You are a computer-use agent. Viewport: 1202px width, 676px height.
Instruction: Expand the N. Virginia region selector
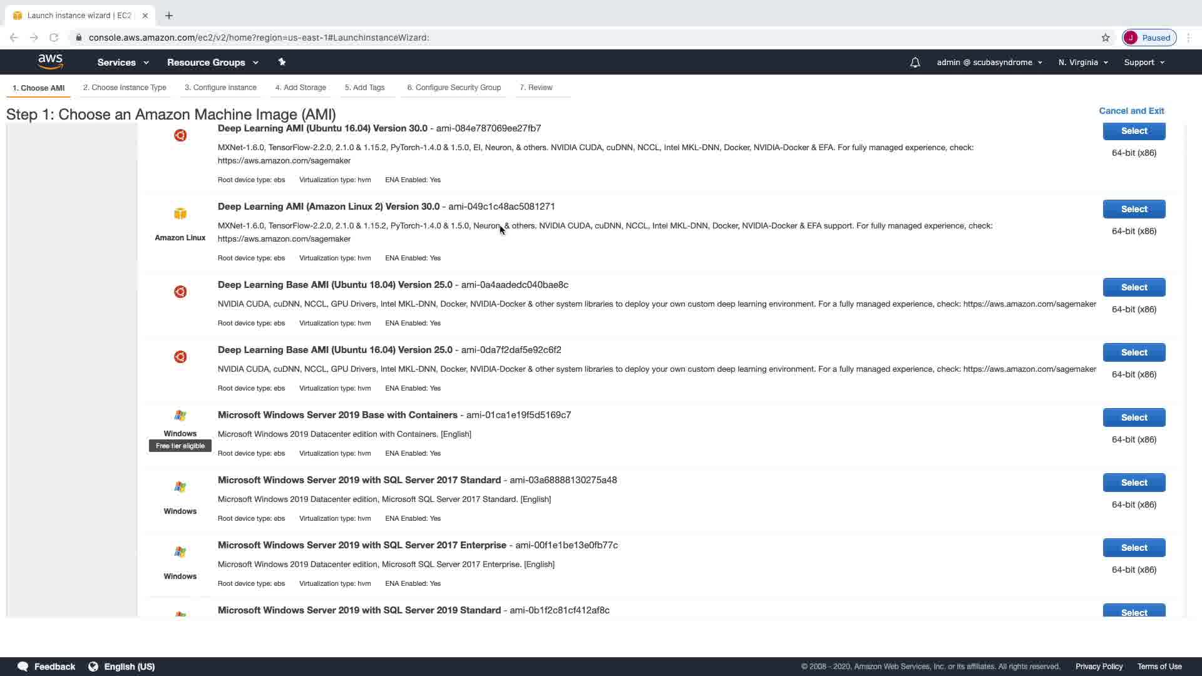(1083, 63)
